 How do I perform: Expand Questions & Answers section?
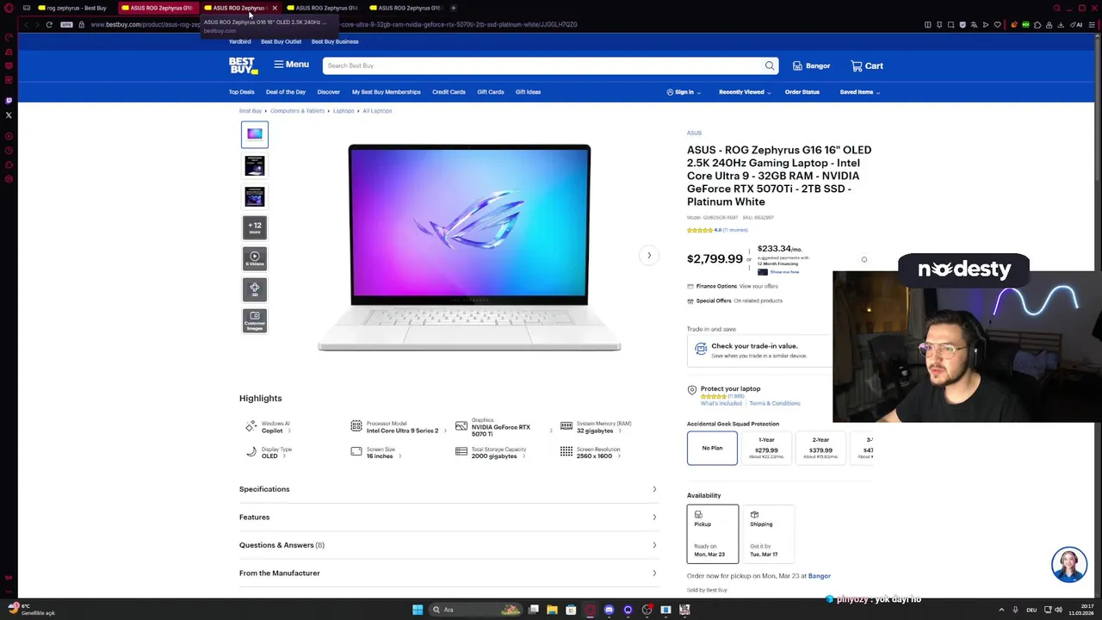click(x=449, y=545)
